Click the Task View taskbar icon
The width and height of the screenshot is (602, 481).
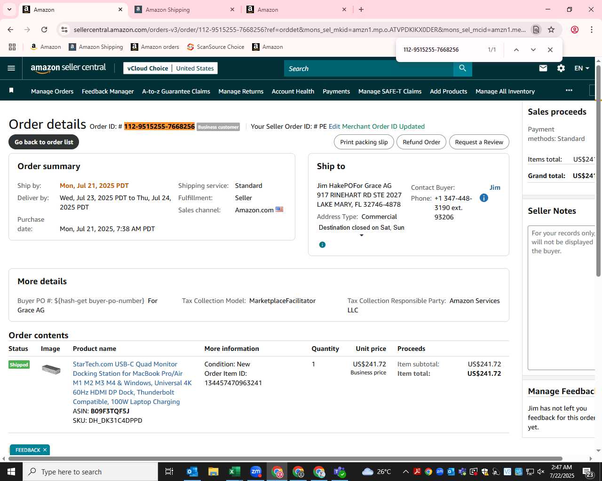(169, 472)
